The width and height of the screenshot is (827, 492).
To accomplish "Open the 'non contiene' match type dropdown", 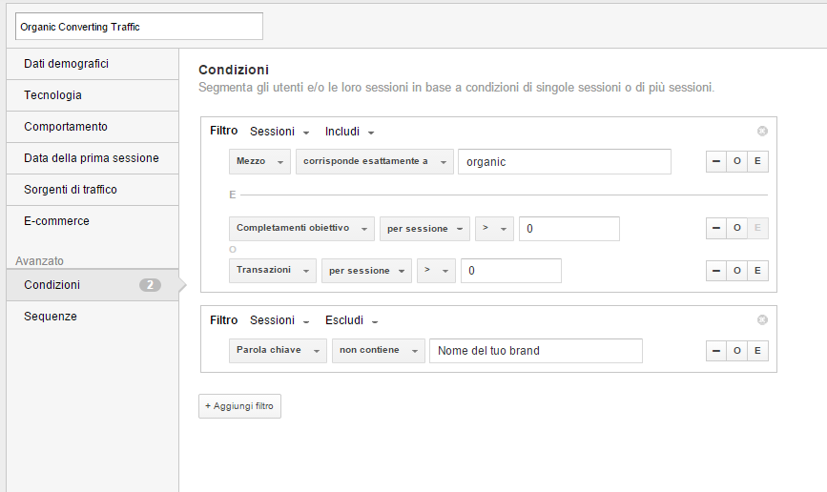I will click(378, 351).
